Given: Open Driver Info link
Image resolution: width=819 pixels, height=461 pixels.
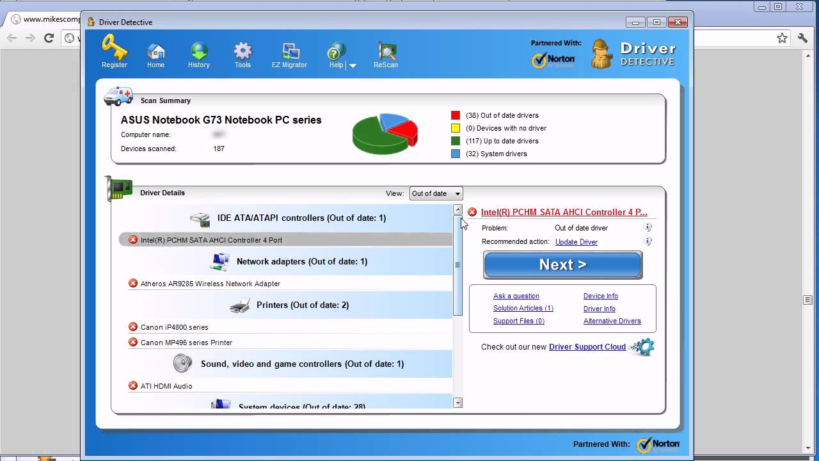Looking at the screenshot, I should (600, 309).
